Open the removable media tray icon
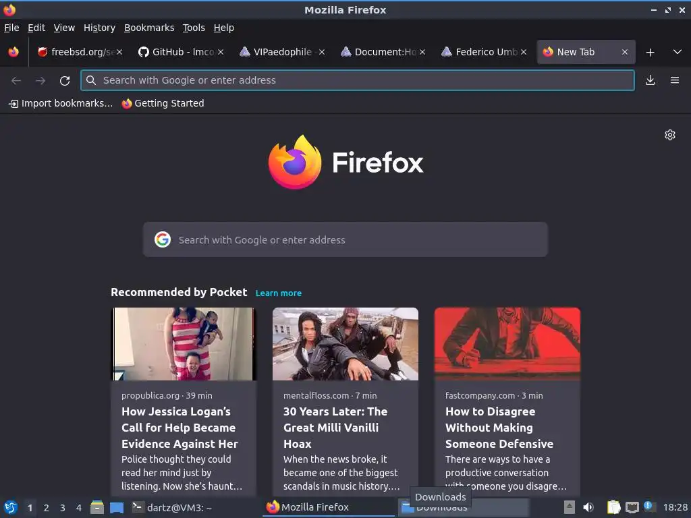This screenshot has width=691, height=518. (570, 508)
